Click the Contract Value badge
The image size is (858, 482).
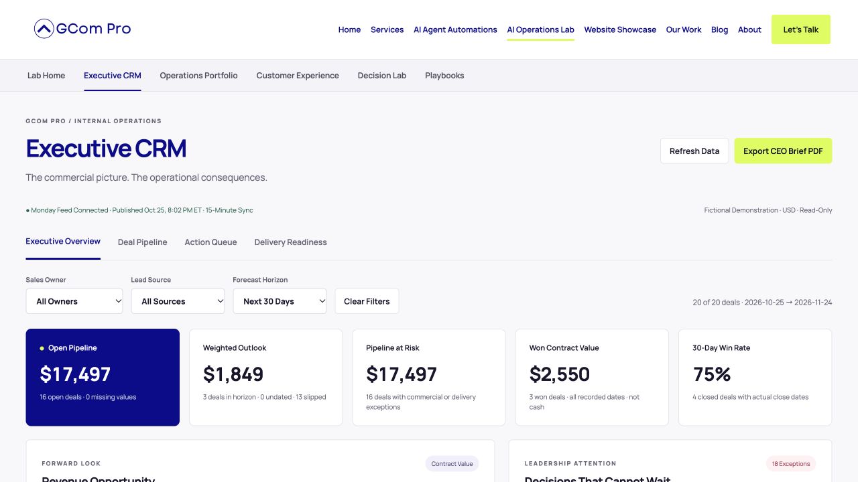point(452,464)
